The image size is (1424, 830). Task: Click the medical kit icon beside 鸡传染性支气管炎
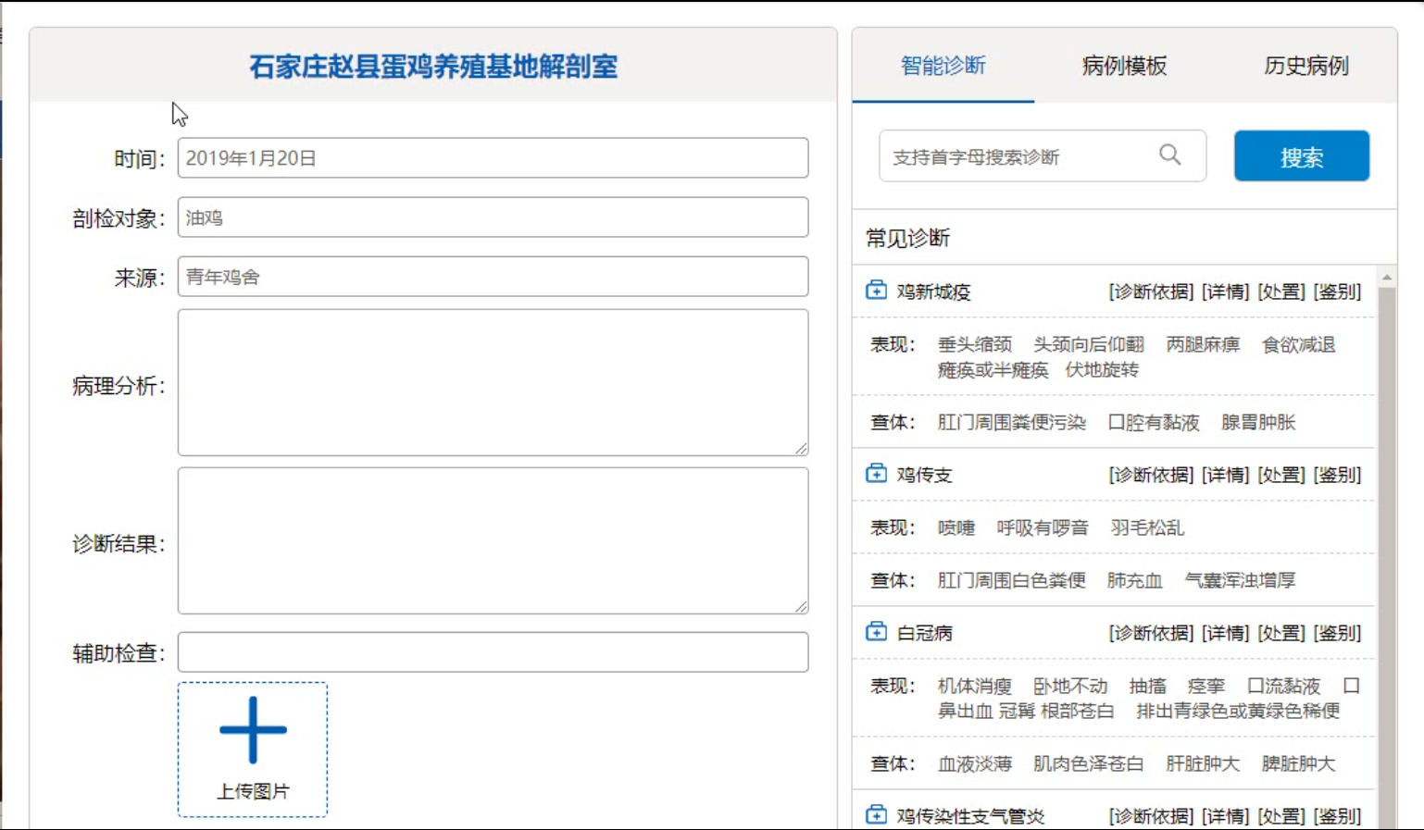(876, 815)
